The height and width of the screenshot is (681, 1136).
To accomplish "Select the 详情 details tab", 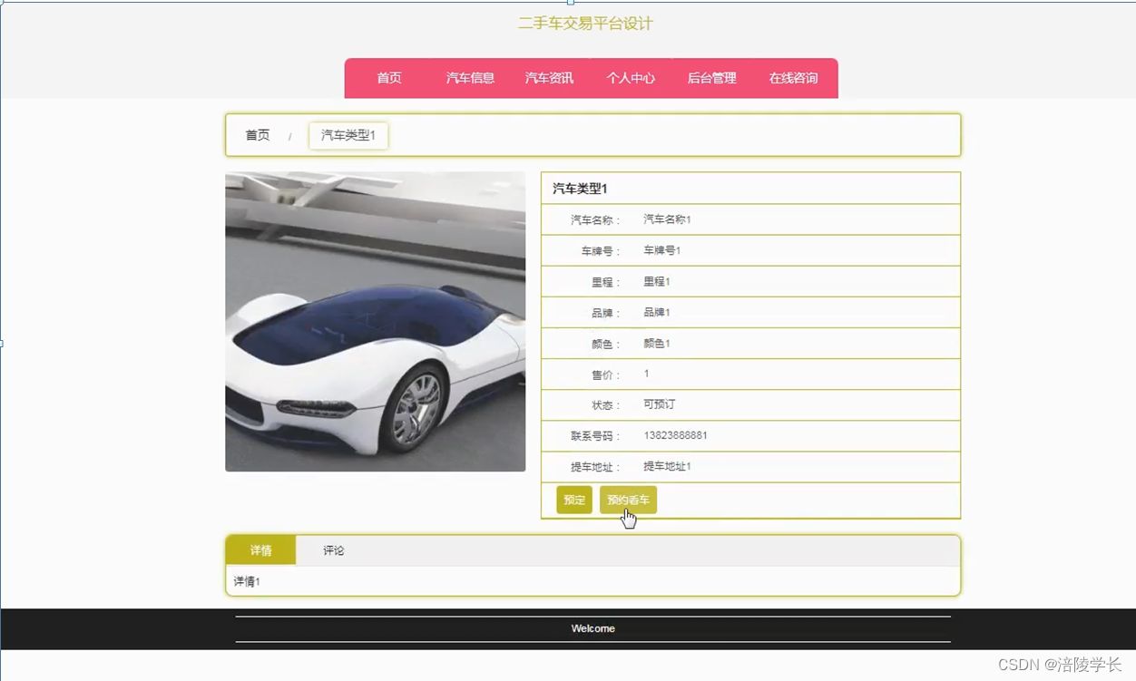I will click(260, 550).
